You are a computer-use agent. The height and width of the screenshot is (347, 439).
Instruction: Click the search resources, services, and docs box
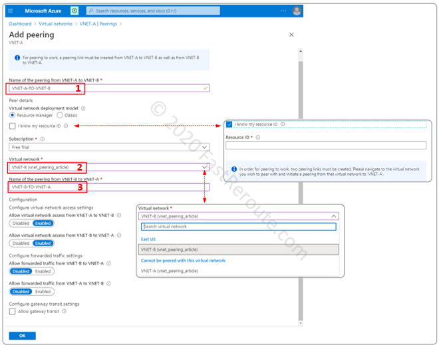point(153,11)
